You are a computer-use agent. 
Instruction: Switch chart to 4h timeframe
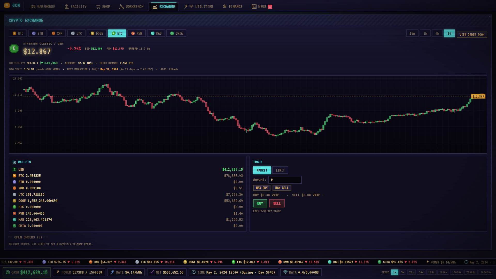point(437,34)
